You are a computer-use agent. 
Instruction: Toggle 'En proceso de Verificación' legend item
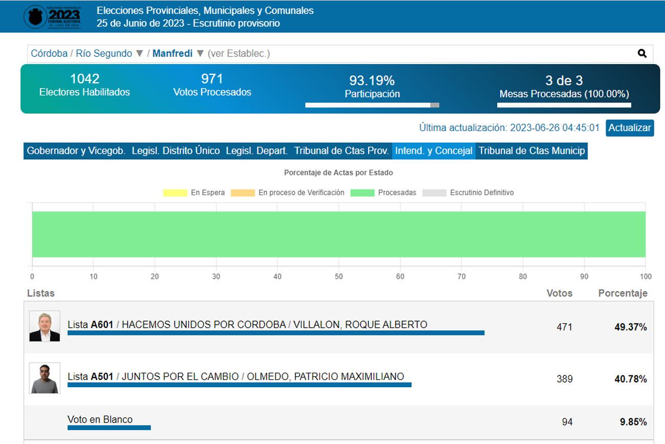[x=287, y=193]
